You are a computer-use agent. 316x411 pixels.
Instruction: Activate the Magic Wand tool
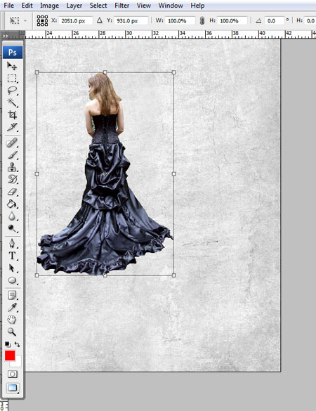pos(12,103)
